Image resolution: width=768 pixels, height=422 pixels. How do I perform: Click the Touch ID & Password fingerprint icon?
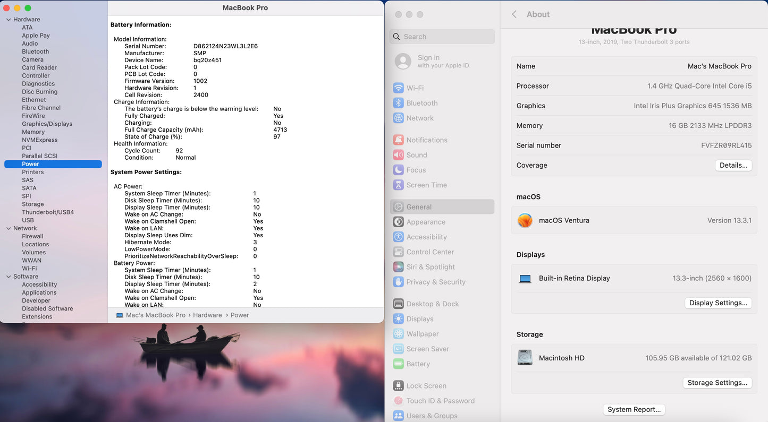point(398,401)
